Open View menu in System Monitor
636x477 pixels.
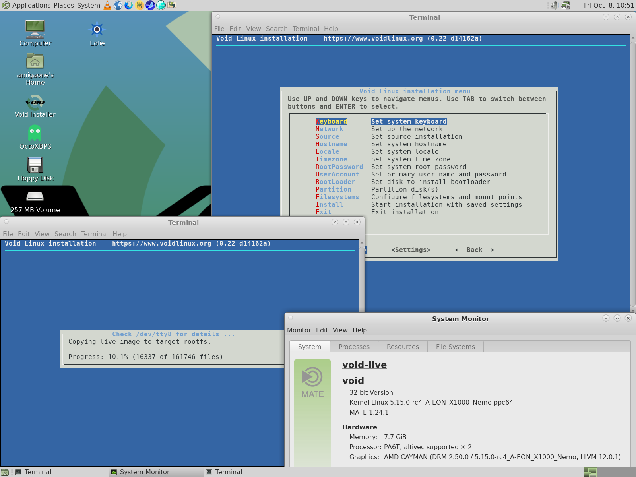[340, 330]
